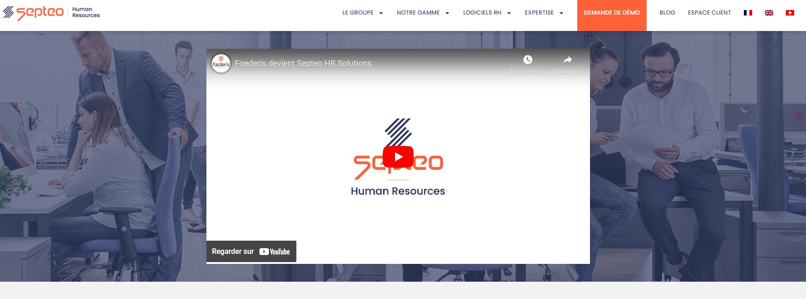
Task: Expand the LE GROUPE dropdown arrow
Action: (381, 13)
